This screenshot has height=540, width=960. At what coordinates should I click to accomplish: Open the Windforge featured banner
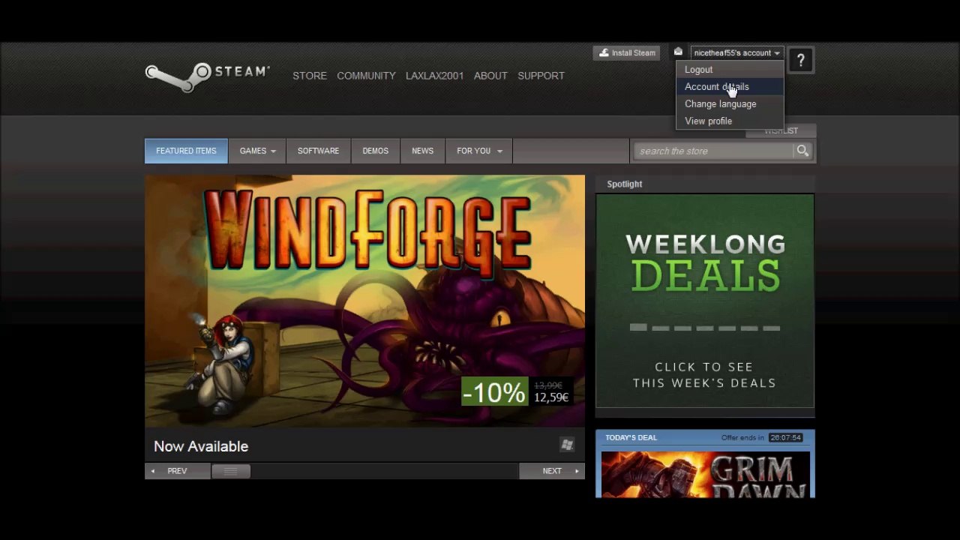[364, 301]
